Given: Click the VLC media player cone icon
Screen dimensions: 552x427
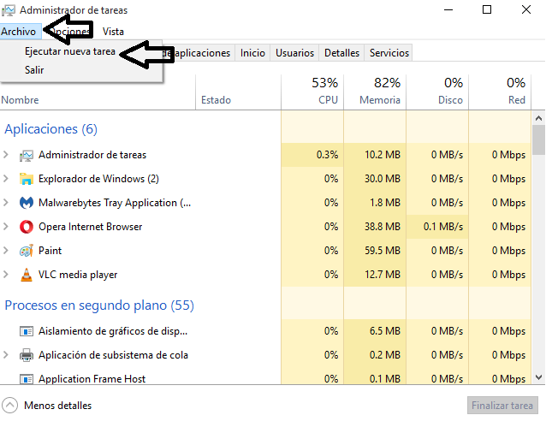Looking at the screenshot, I should (27, 275).
